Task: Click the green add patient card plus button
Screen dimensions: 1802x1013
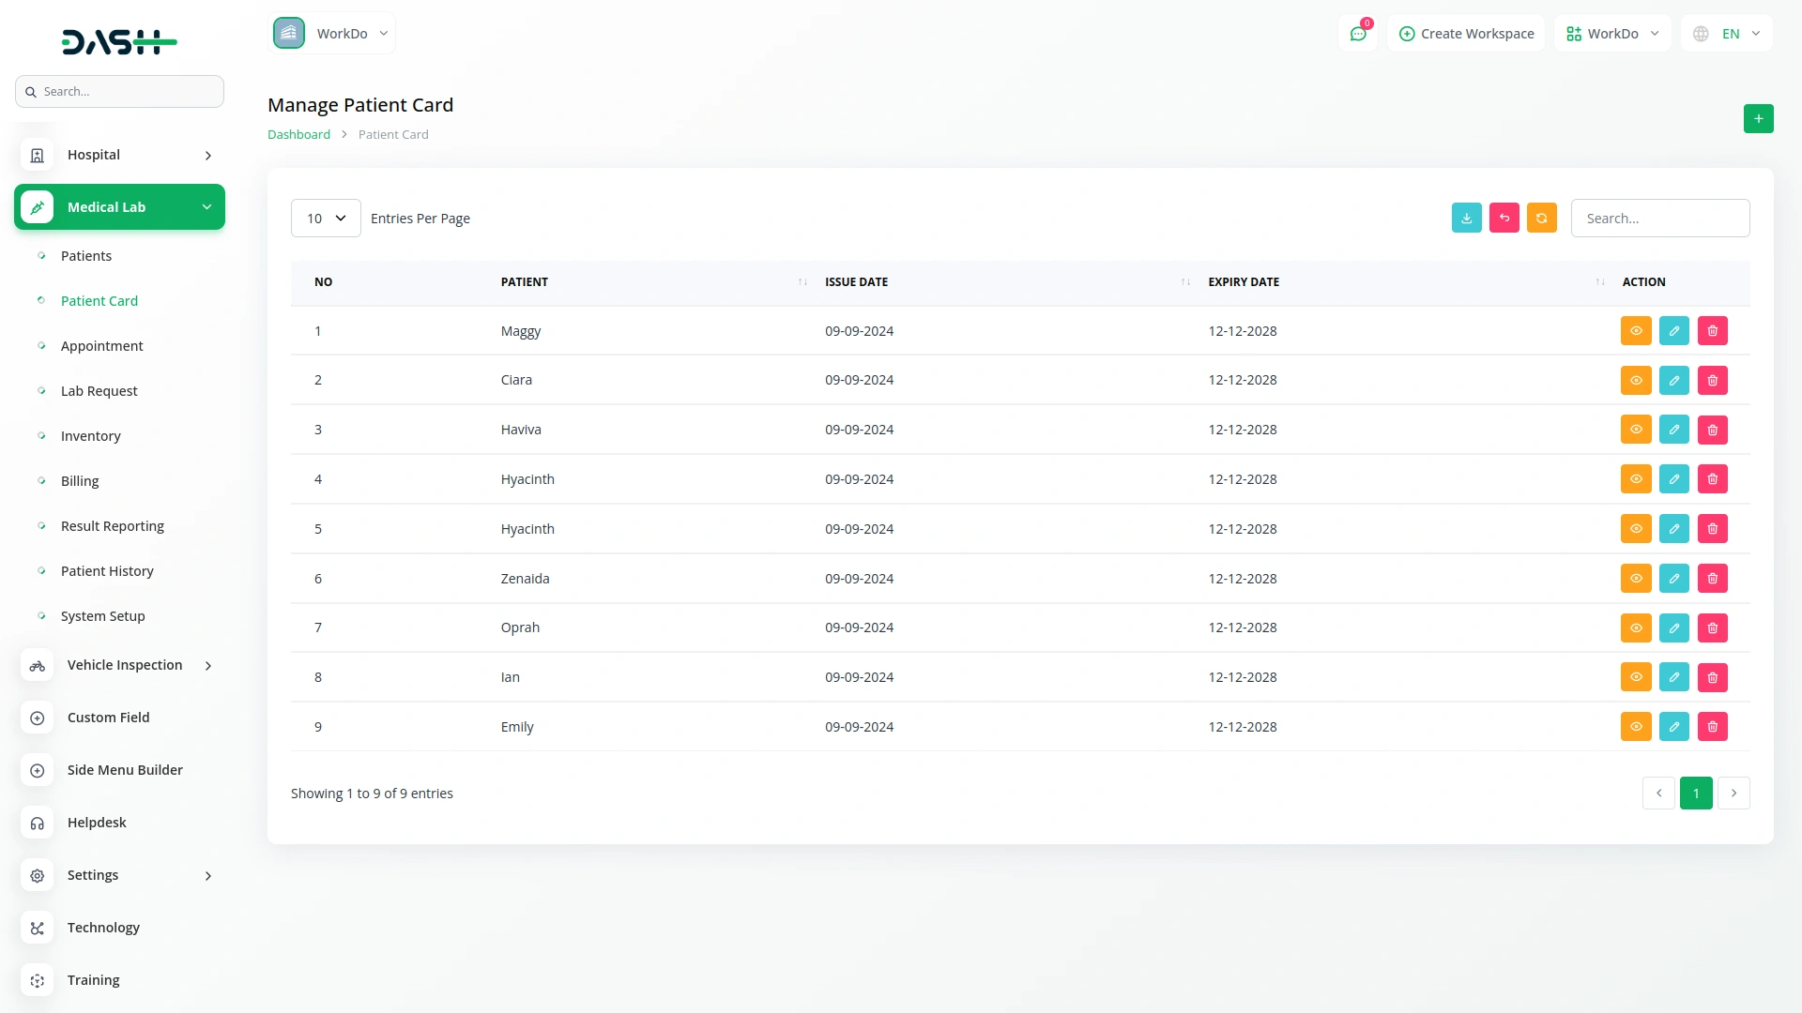Action: point(1758,118)
